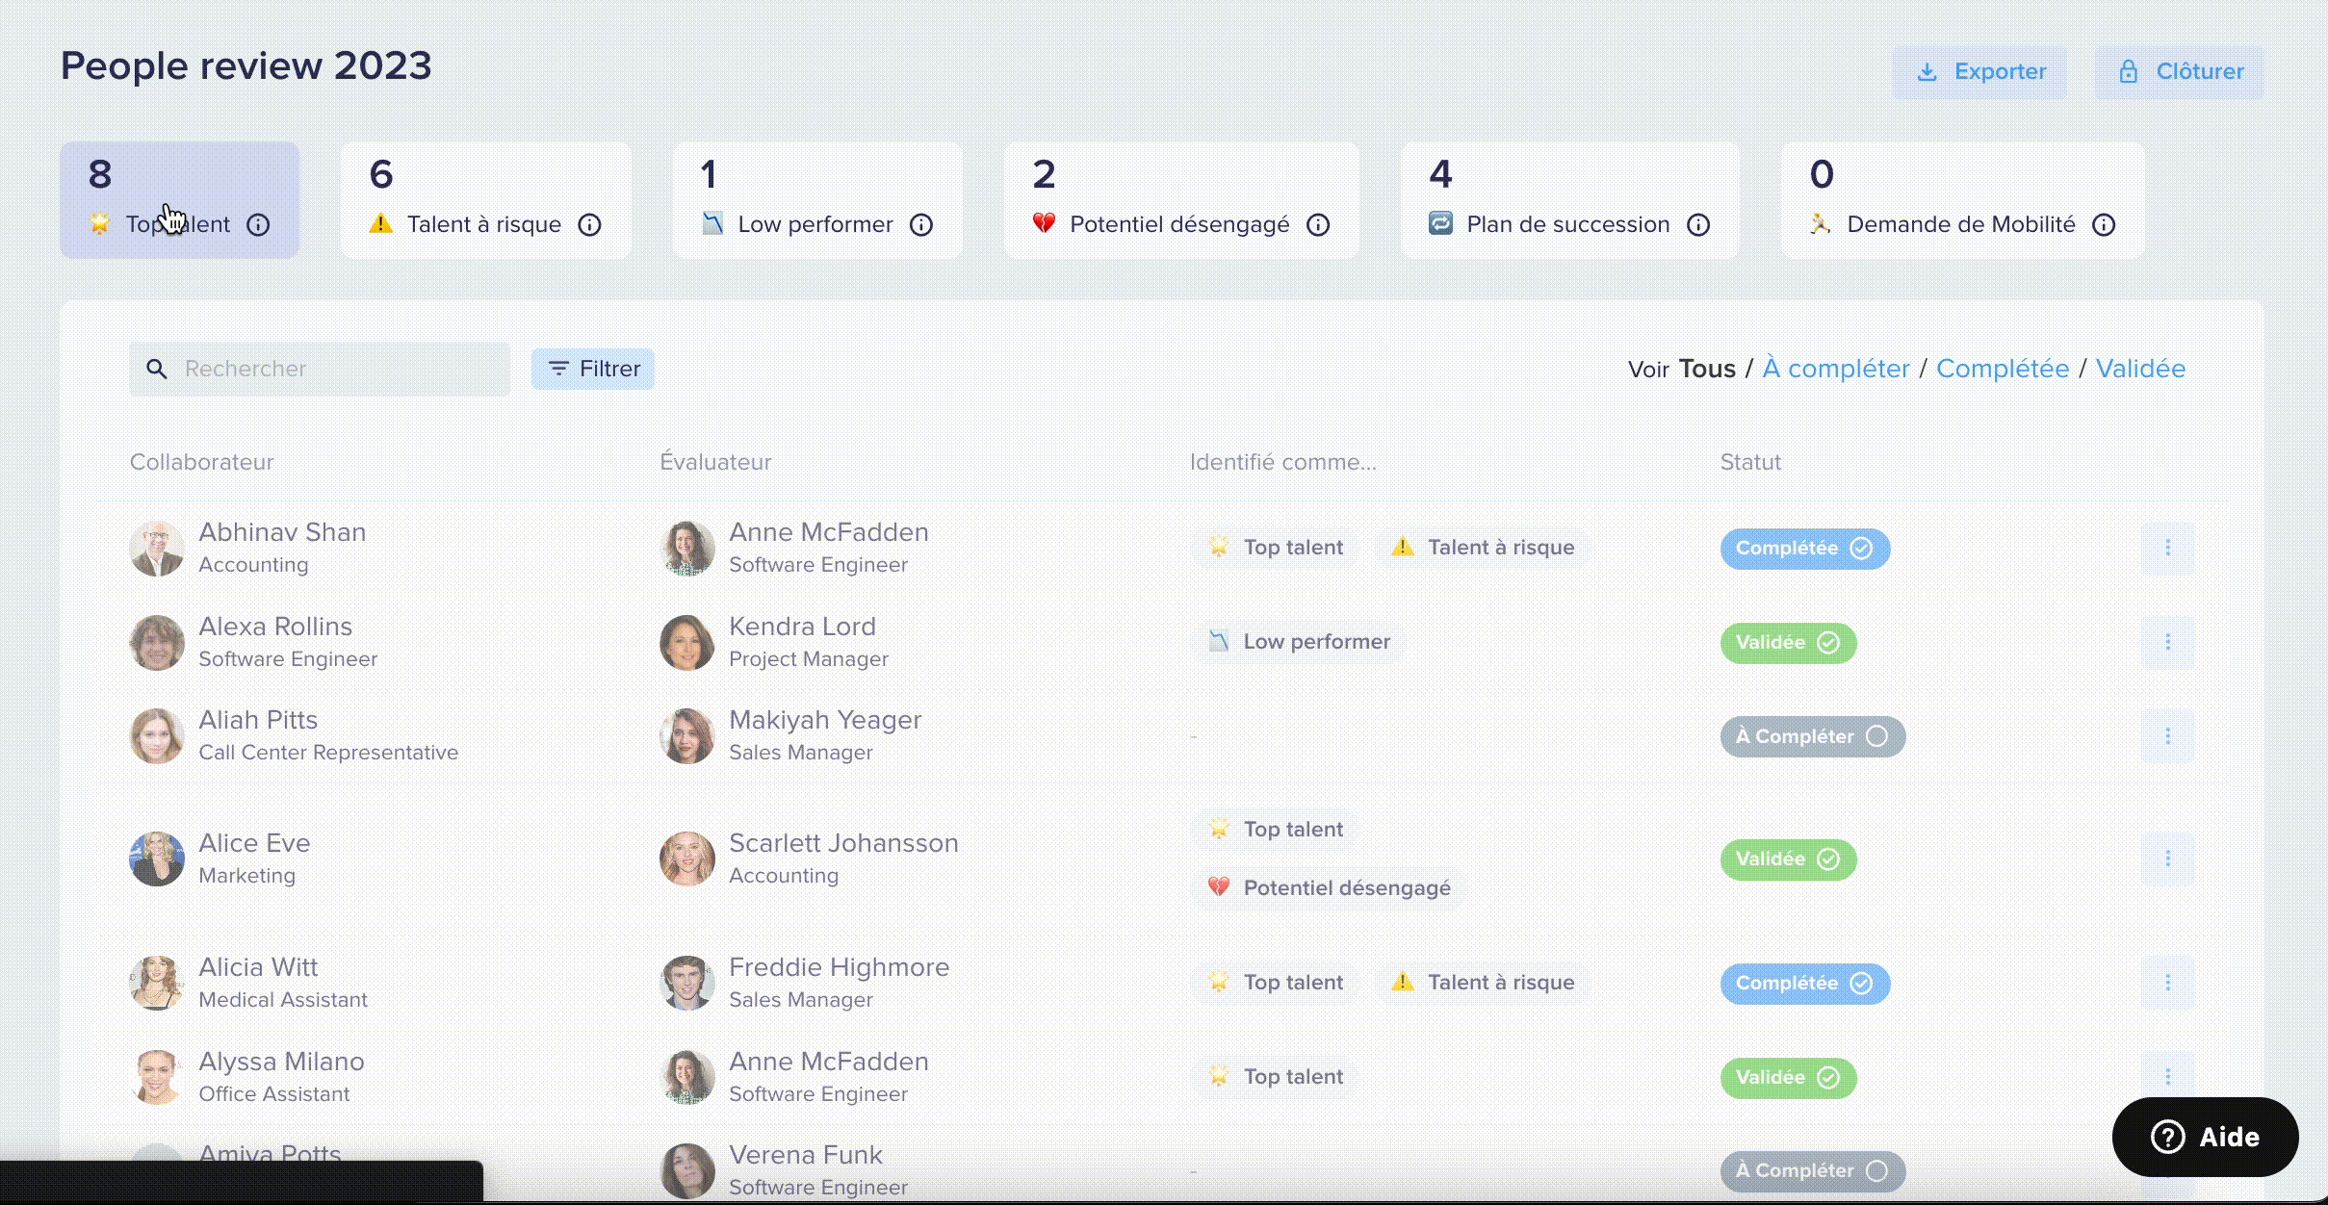2328x1205 pixels.
Task: Click the Complétée status badge for Abhinav Shan
Action: click(x=1805, y=549)
